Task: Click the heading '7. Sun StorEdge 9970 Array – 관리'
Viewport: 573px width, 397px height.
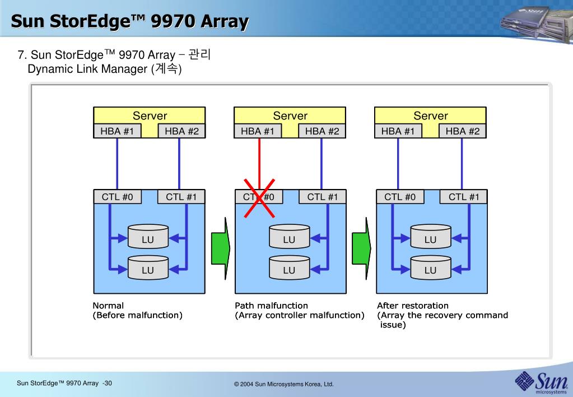Action: coord(114,55)
